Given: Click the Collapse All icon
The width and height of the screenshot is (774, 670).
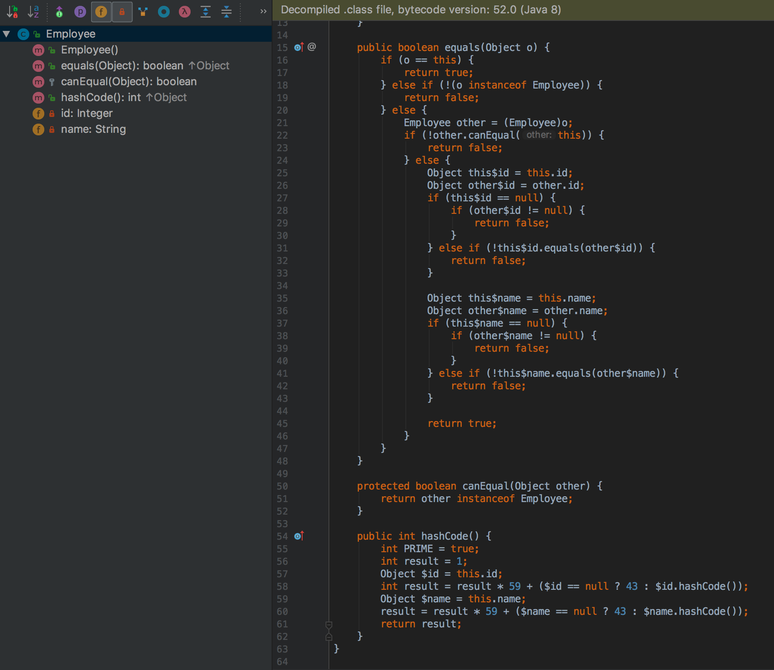Looking at the screenshot, I should [226, 12].
